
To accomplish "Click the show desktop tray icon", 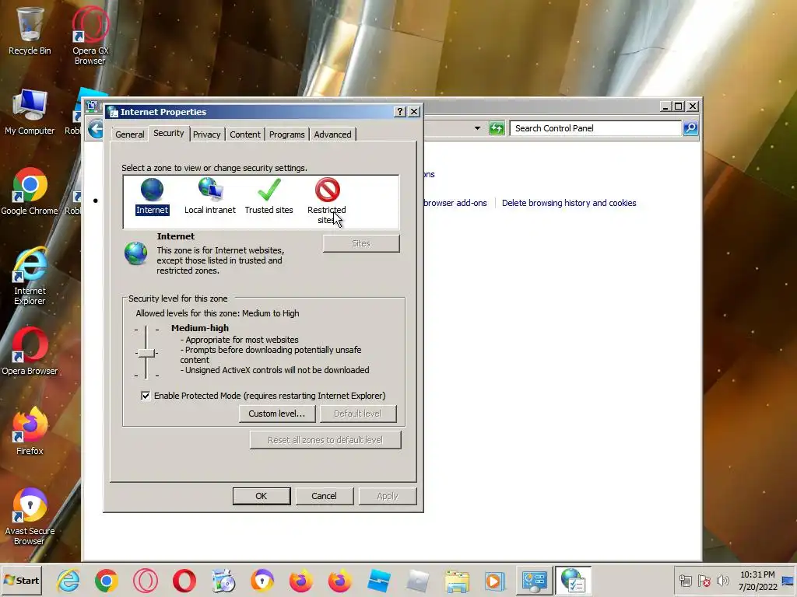I will point(788,580).
